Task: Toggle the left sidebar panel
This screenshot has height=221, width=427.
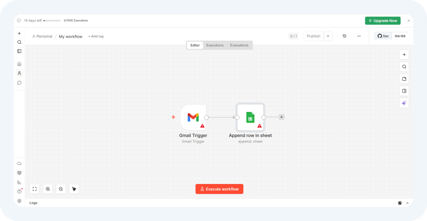Action: point(19,51)
